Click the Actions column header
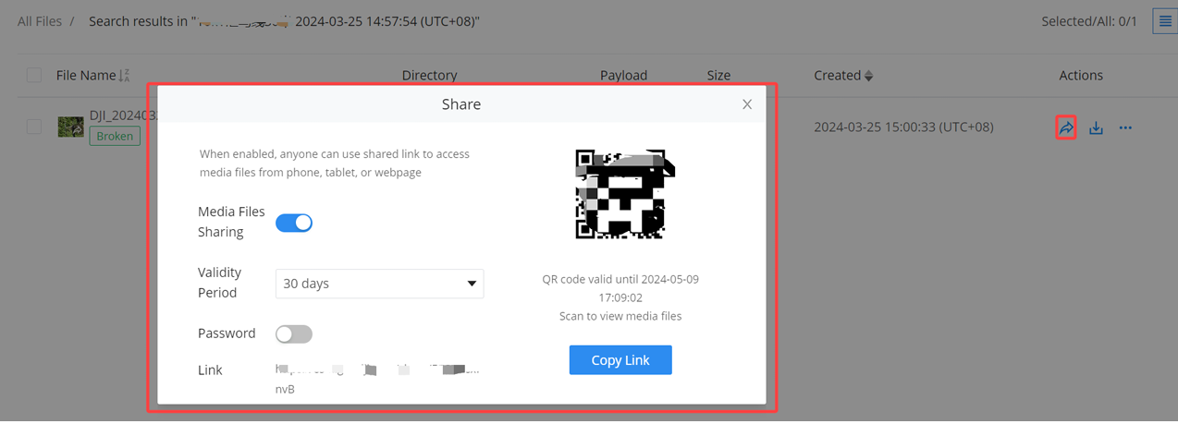This screenshot has width=1178, height=424. coord(1081,76)
